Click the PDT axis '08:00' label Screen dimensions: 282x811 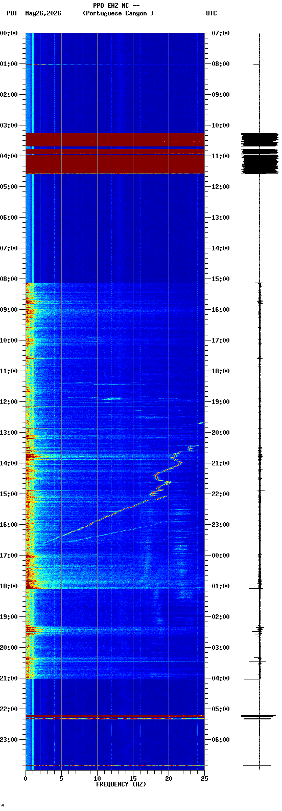[9, 279]
